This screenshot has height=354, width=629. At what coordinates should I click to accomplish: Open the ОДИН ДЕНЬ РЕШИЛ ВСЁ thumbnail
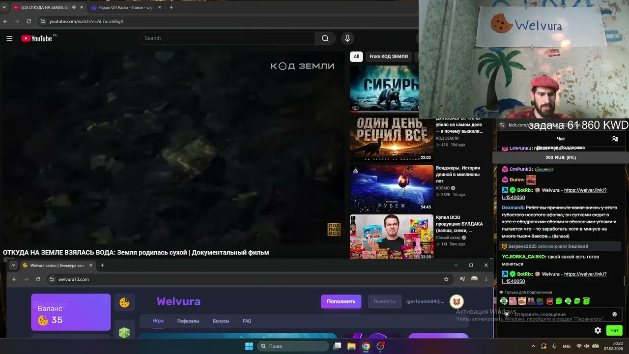[392, 139]
